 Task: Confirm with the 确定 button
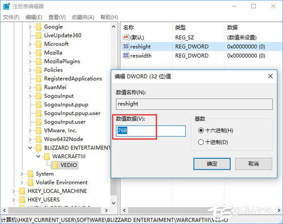212,163
